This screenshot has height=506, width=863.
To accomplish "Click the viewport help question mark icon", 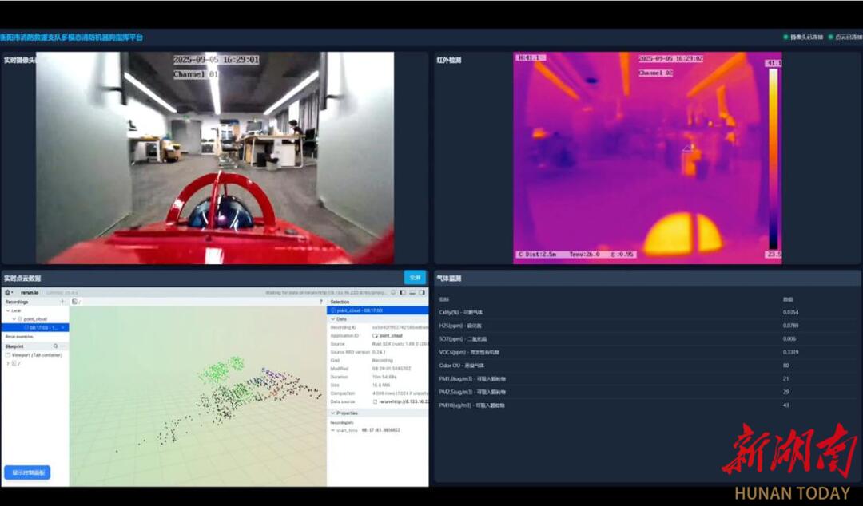I will (x=321, y=302).
